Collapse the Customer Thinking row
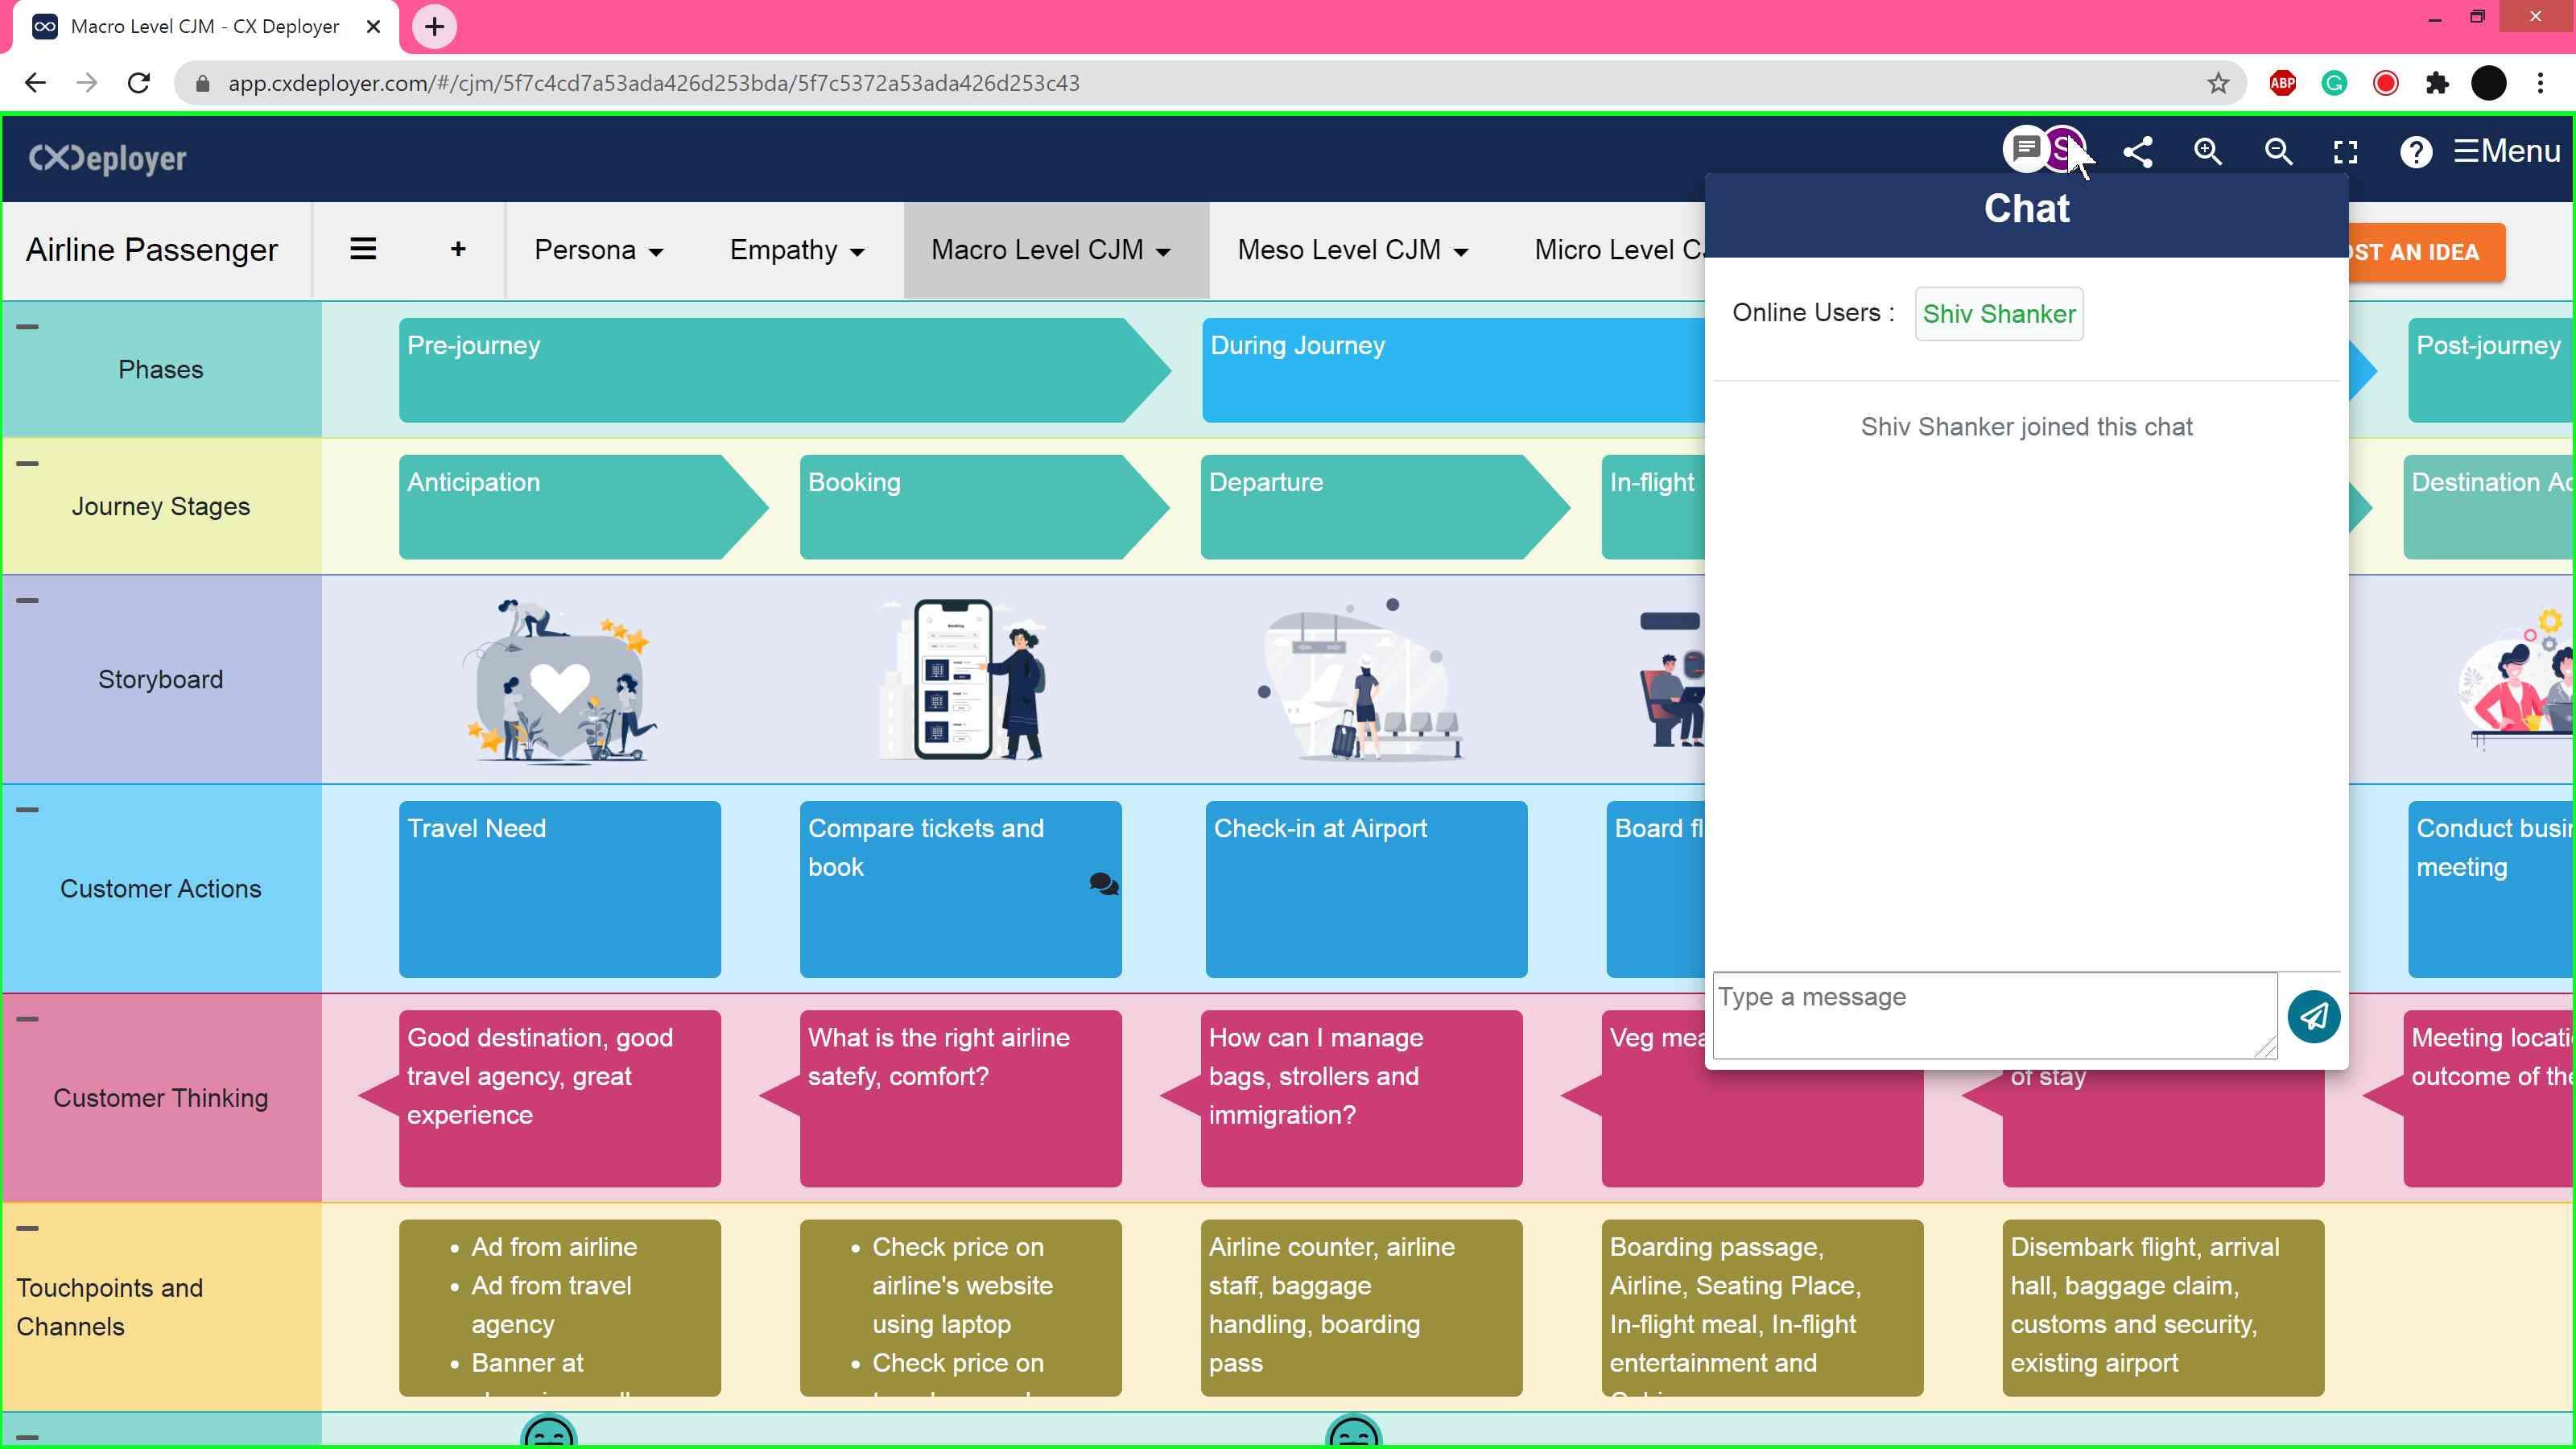This screenshot has width=2576, height=1449. tap(27, 1019)
